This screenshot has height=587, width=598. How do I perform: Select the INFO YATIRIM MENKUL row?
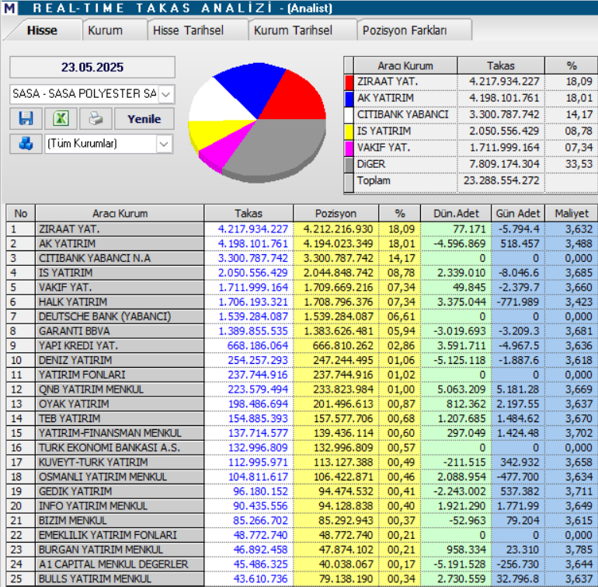click(301, 506)
